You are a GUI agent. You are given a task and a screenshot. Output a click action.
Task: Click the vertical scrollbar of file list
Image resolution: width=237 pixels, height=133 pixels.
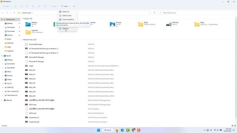point(236,68)
